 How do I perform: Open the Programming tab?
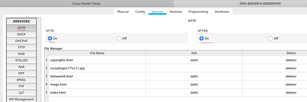coord(198,12)
